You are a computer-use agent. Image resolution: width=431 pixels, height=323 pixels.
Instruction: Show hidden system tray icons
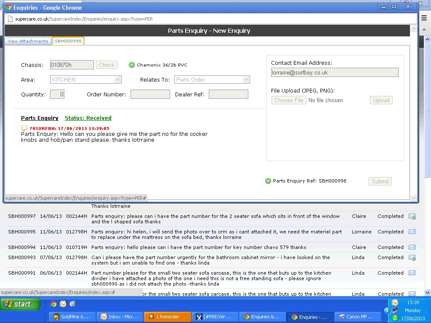pyautogui.click(x=387, y=310)
